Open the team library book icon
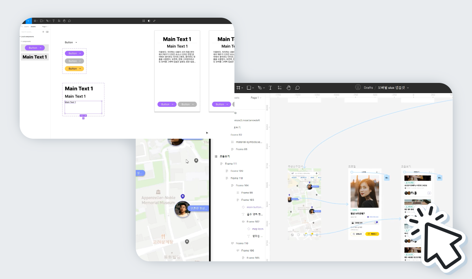This screenshot has width=472, height=279. [x=47, y=32]
